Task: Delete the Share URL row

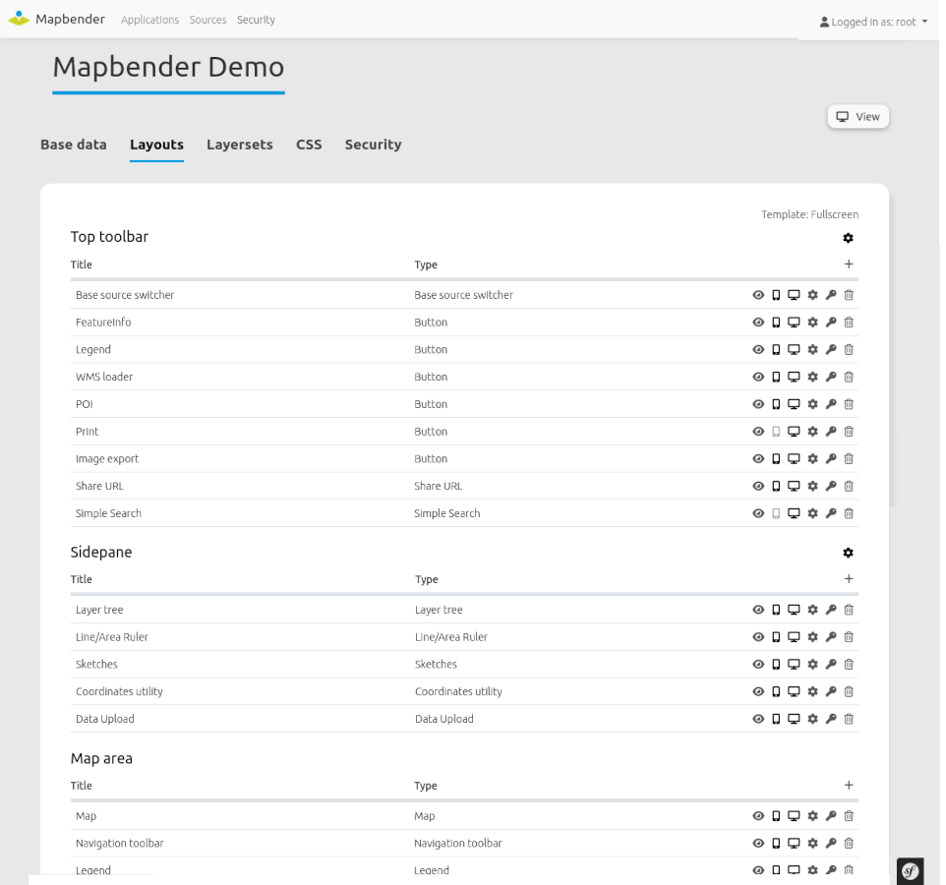Action: pyautogui.click(x=849, y=486)
